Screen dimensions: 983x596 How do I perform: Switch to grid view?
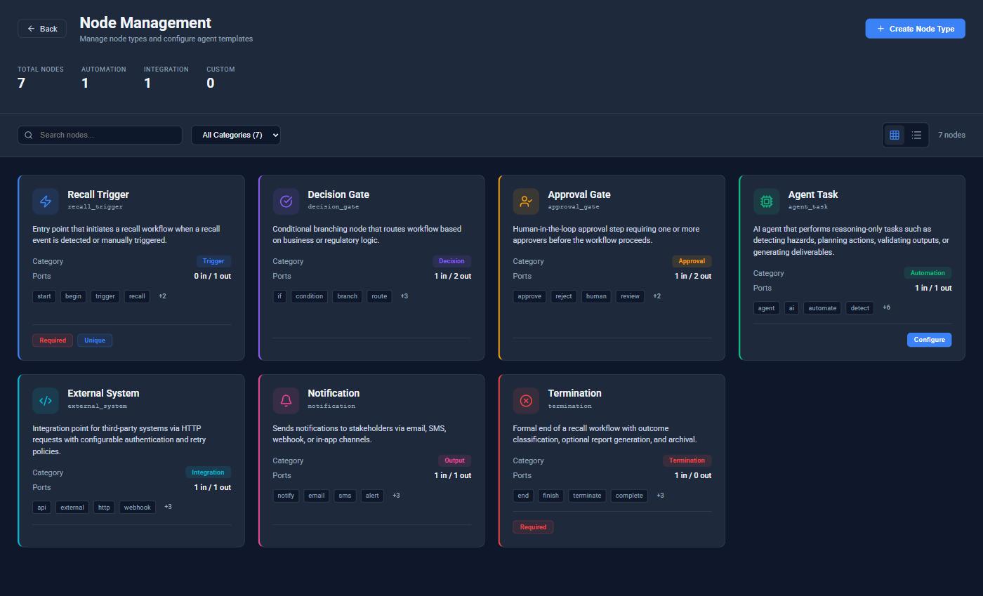(895, 135)
